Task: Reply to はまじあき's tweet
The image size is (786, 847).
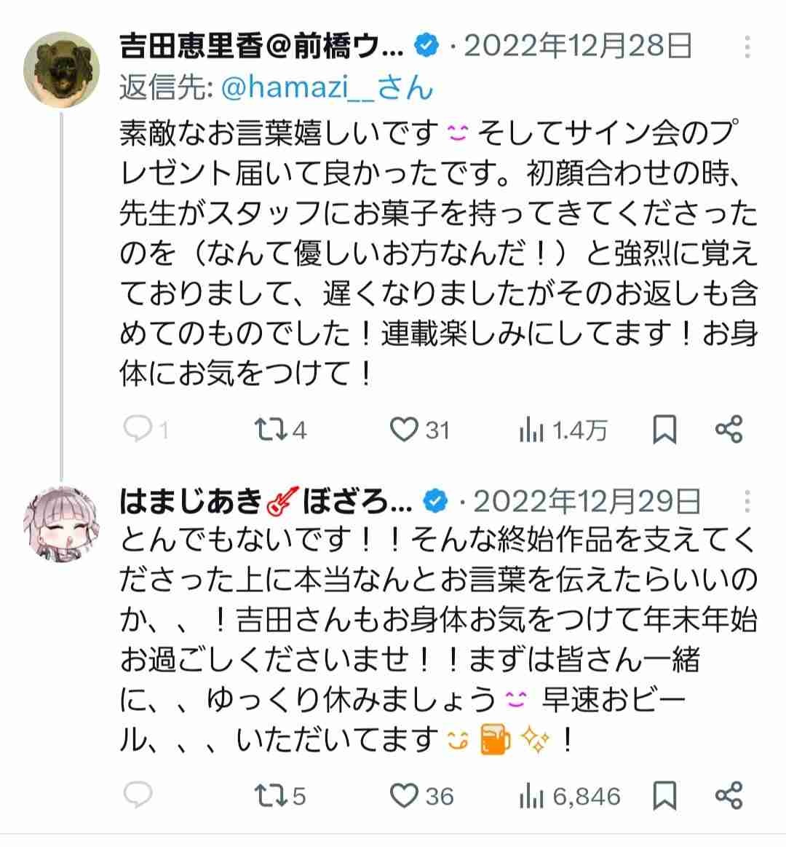Action: pos(137,795)
